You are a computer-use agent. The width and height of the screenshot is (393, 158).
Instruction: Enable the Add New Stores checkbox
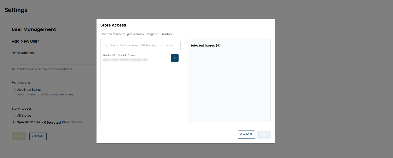click(14, 90)
